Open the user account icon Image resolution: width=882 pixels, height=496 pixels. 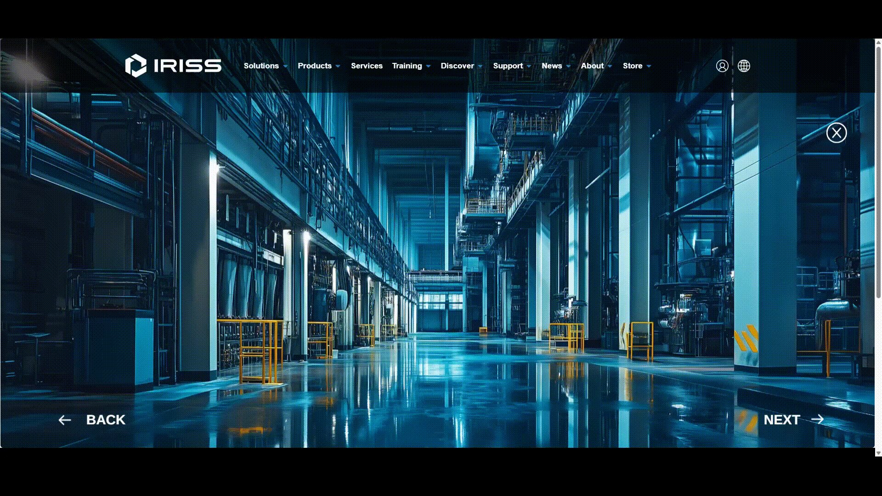tap(722, 66)
